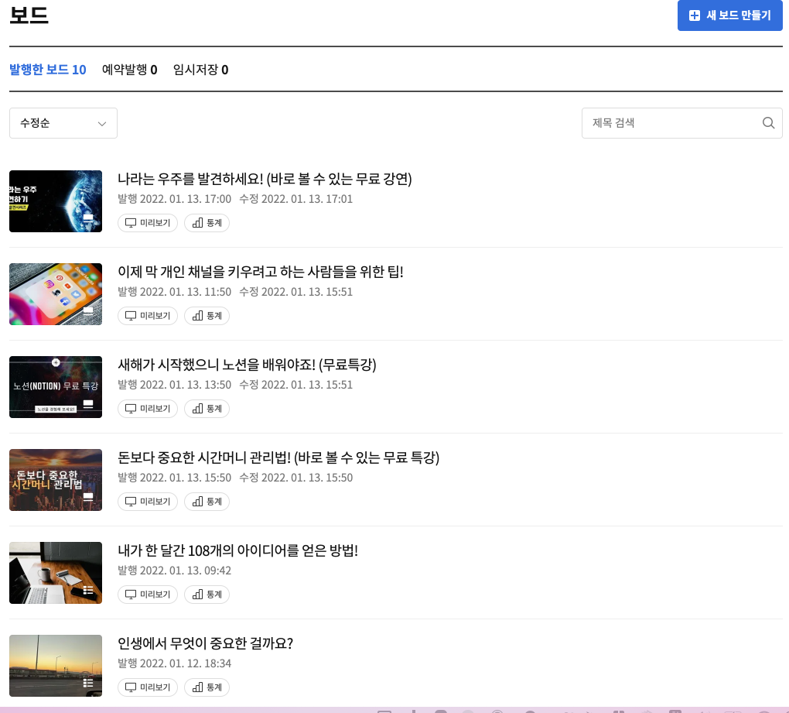Open the 수정순 sort dropdown

[63, 123]
